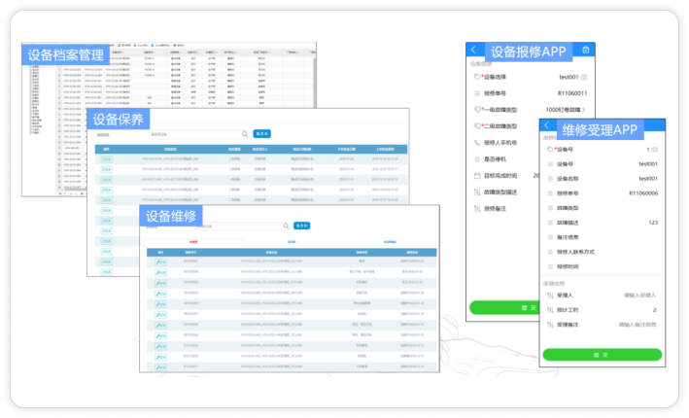This screenshot has width=689, height=418.
Task: Click first-row action button in 设备保养 table
Action: tap(106, 159)
